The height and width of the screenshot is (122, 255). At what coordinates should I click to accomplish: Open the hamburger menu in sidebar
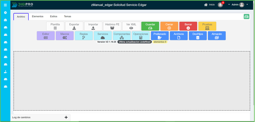5,5
